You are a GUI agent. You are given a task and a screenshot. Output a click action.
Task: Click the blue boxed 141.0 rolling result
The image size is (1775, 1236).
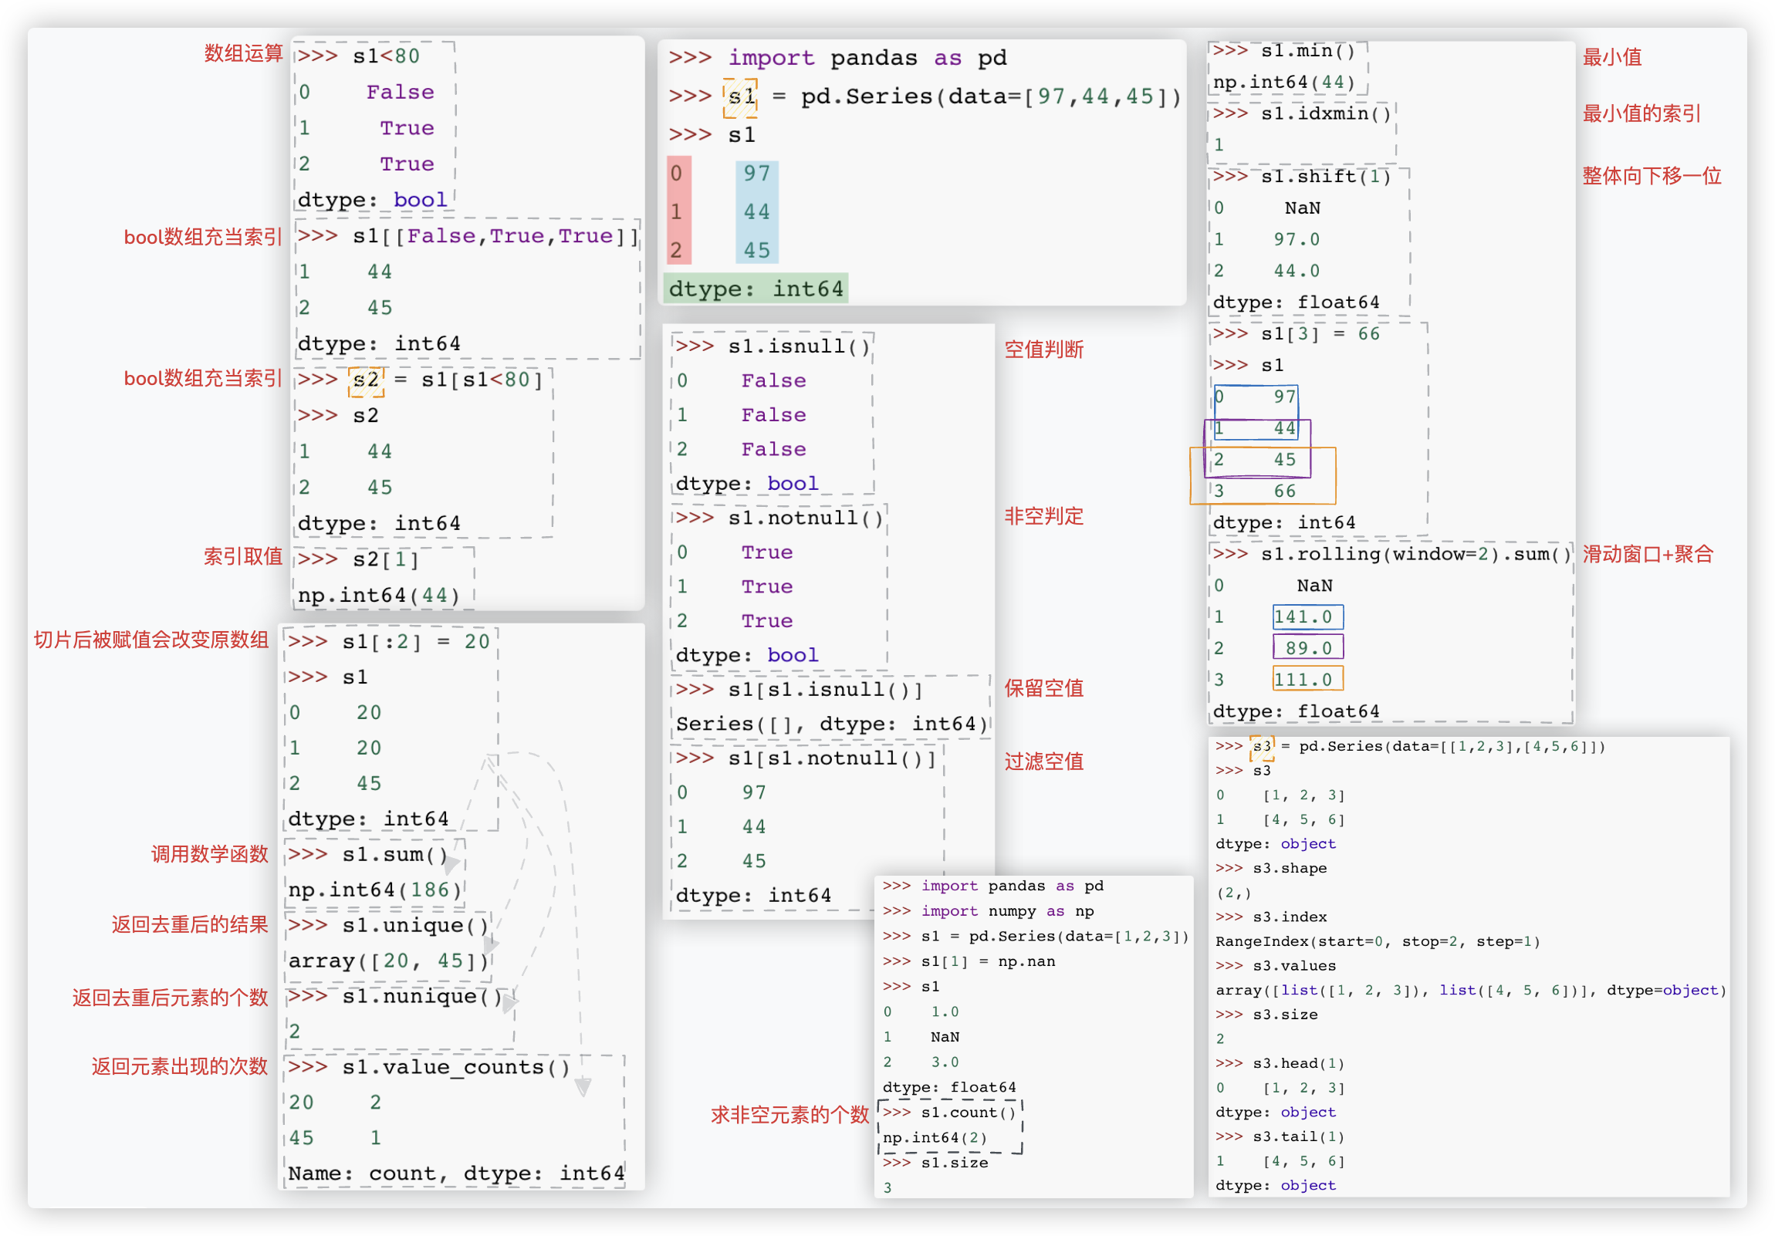point(1307,616)
